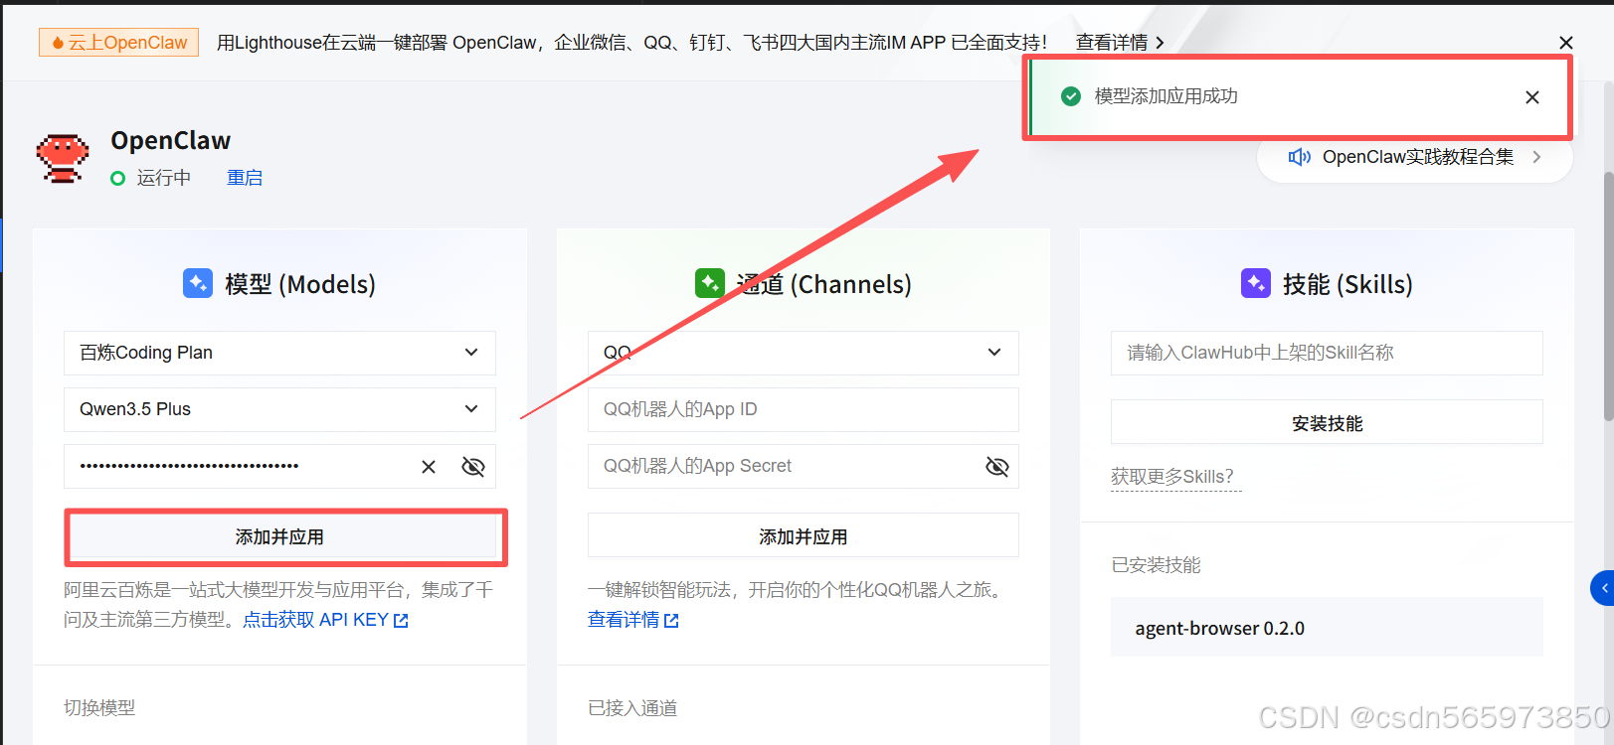Click the 已接入通道 section label
This screenshot has width=1614, height=745.
632,708
